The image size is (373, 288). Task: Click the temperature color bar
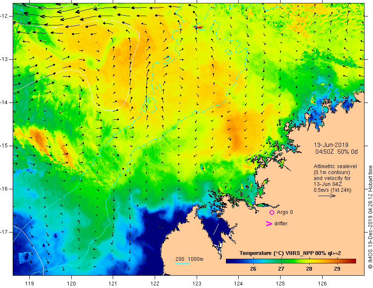(291, 261)
